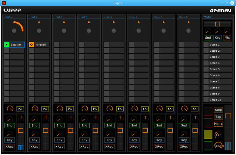Toggle the Metro metronome button
This screenshot has width=236, height=155.
[x=218, y=124]
